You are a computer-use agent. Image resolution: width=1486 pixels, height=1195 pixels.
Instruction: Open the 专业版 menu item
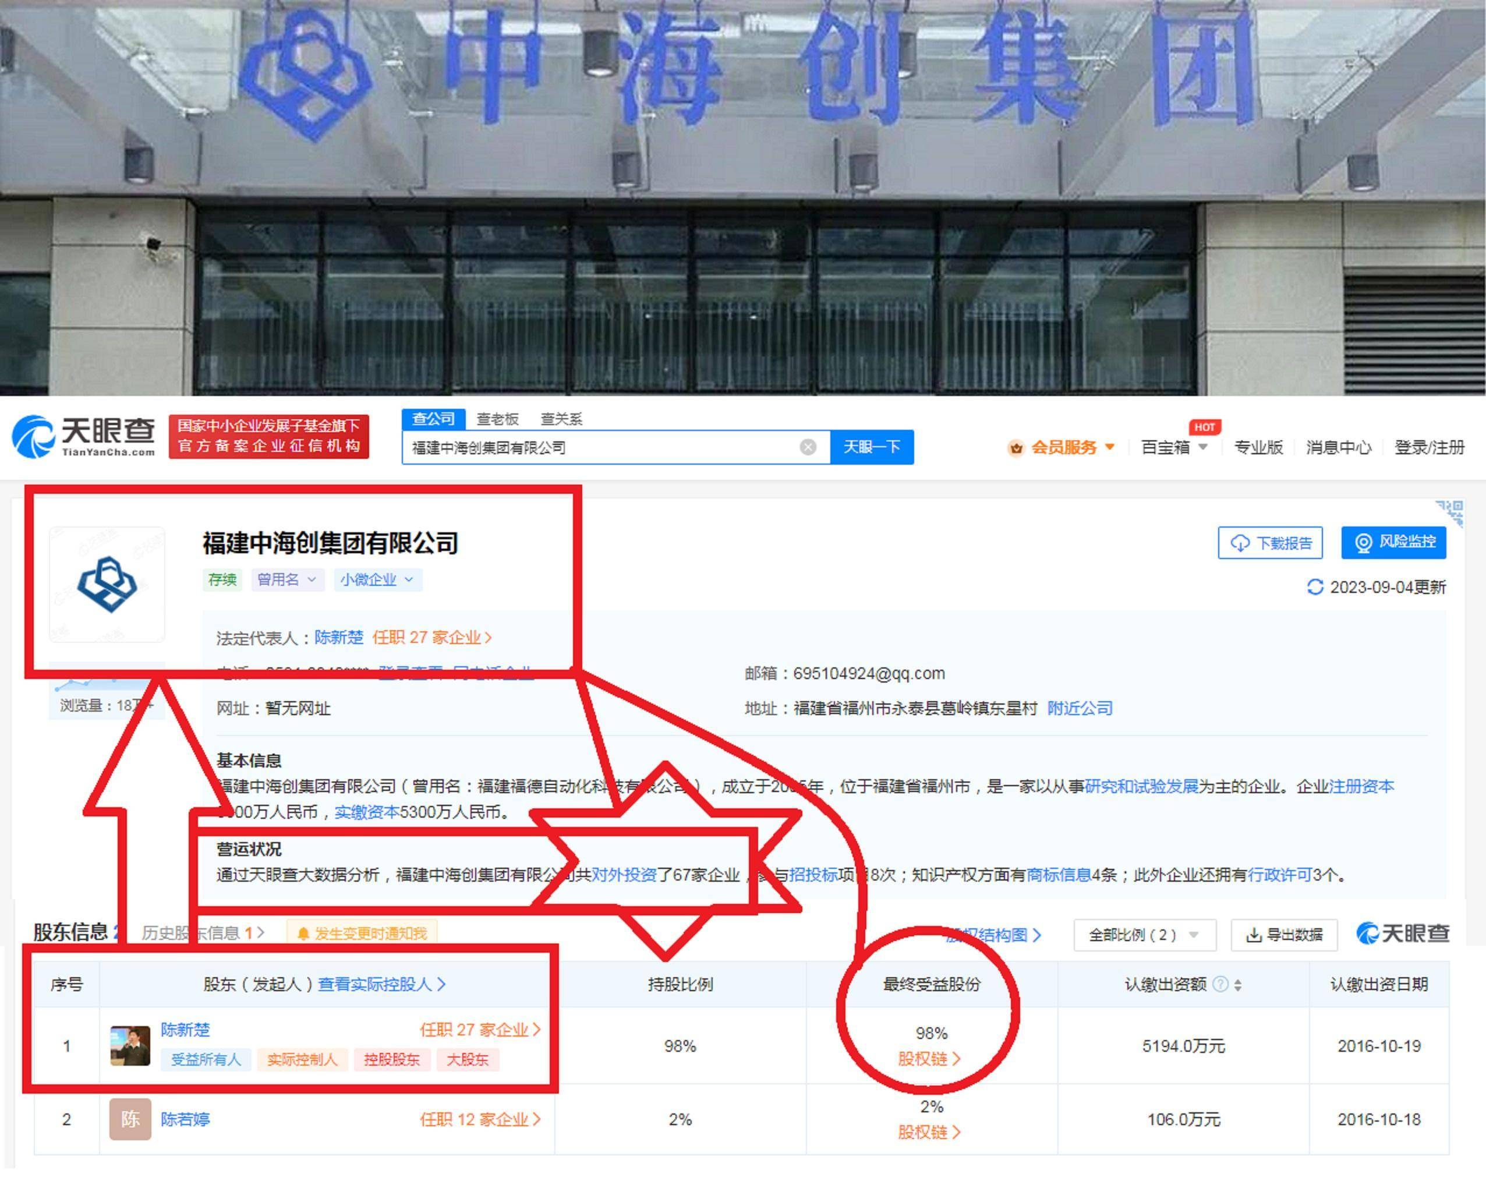(x=1258, y=447)
